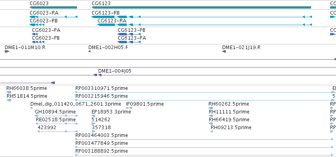
Task: Open the RP003310971.5prime feature label
Action: coord(101,88)
